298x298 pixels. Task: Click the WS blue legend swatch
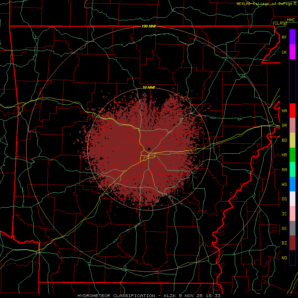click(292, 184)
